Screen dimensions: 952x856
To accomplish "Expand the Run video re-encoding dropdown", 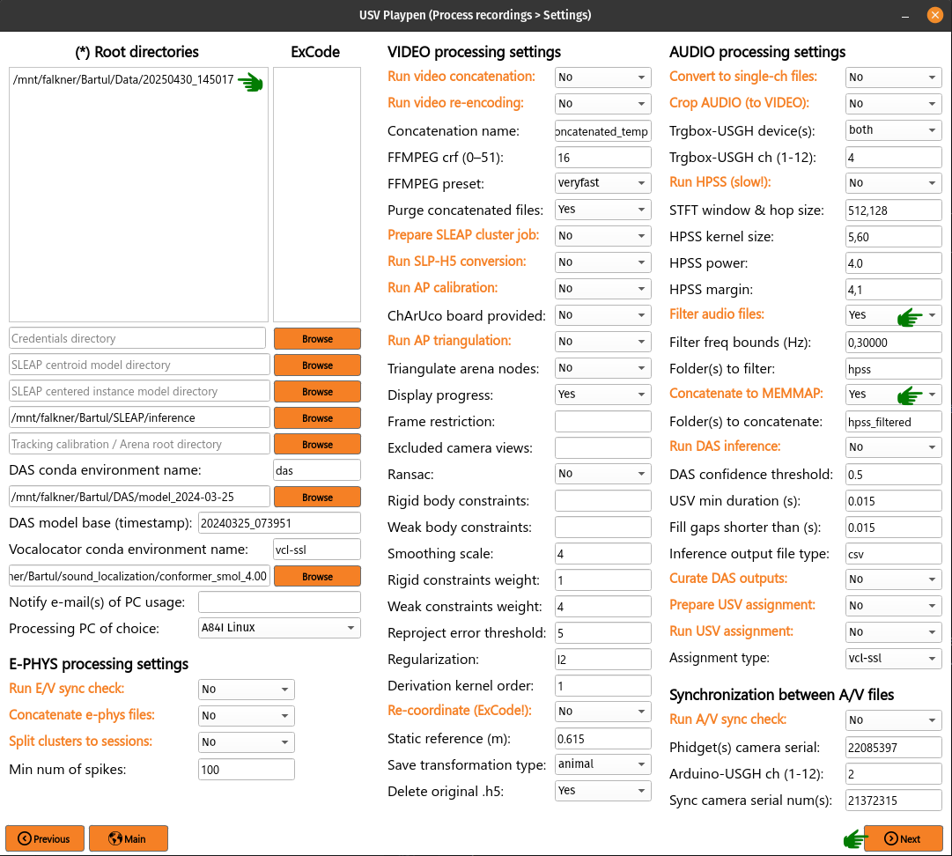I will click(x=602, y=104).
